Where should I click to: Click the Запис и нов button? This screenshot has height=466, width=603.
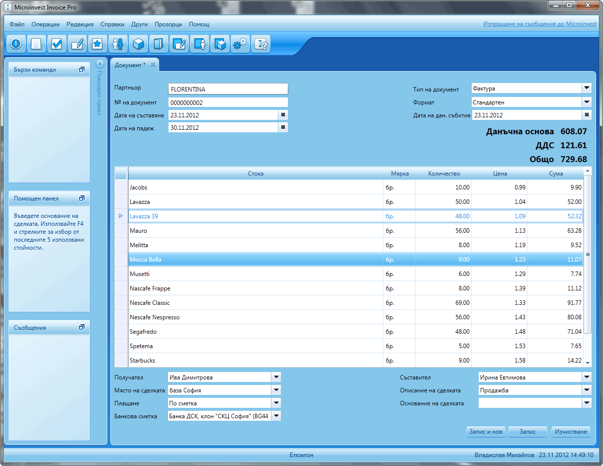[x=486, y=432]
